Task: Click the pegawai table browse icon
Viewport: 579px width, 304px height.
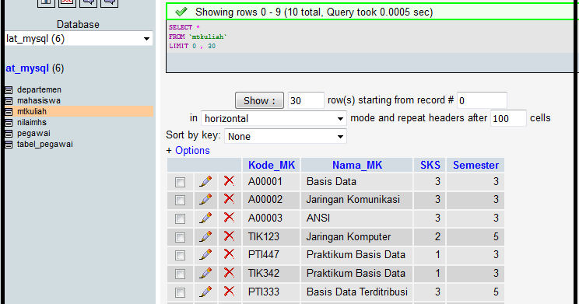Action: (9, 134)
